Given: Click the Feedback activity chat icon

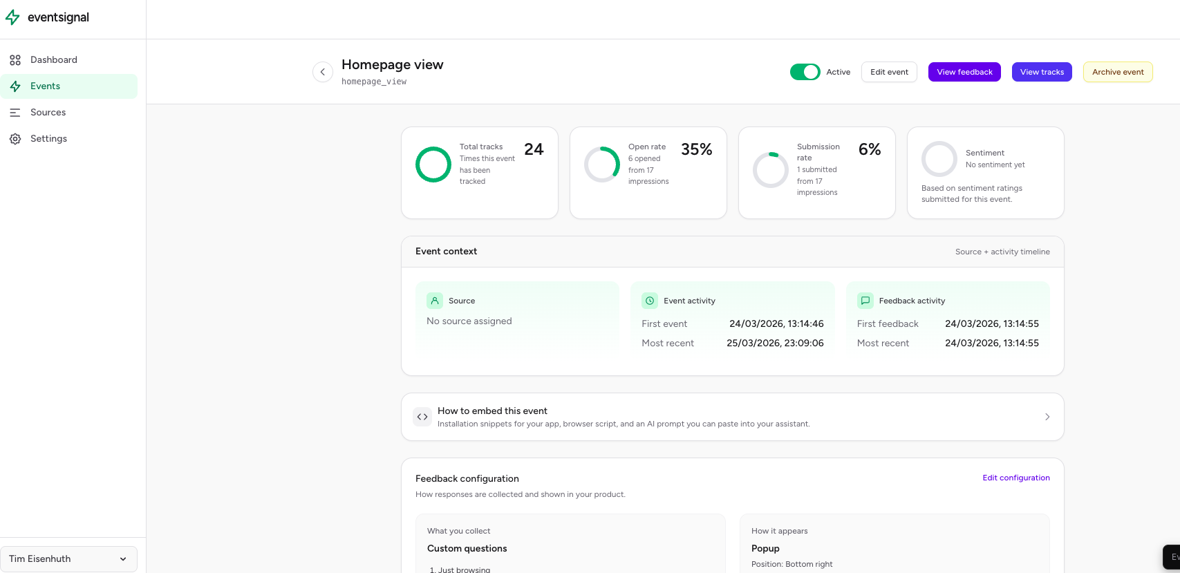Looking at the screenshot, I should coord(865,301).
